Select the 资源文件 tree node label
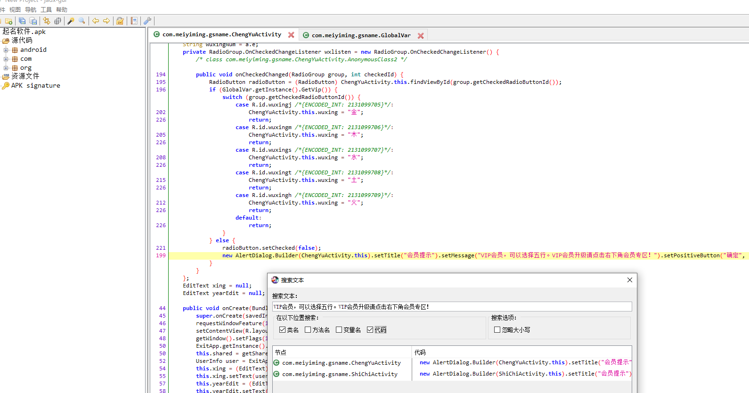 25,76
